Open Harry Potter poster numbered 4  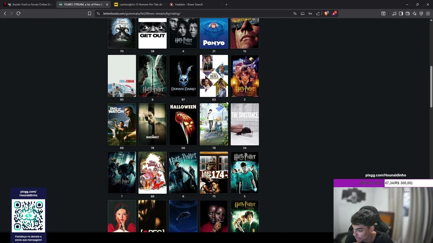tap(183, 33)
